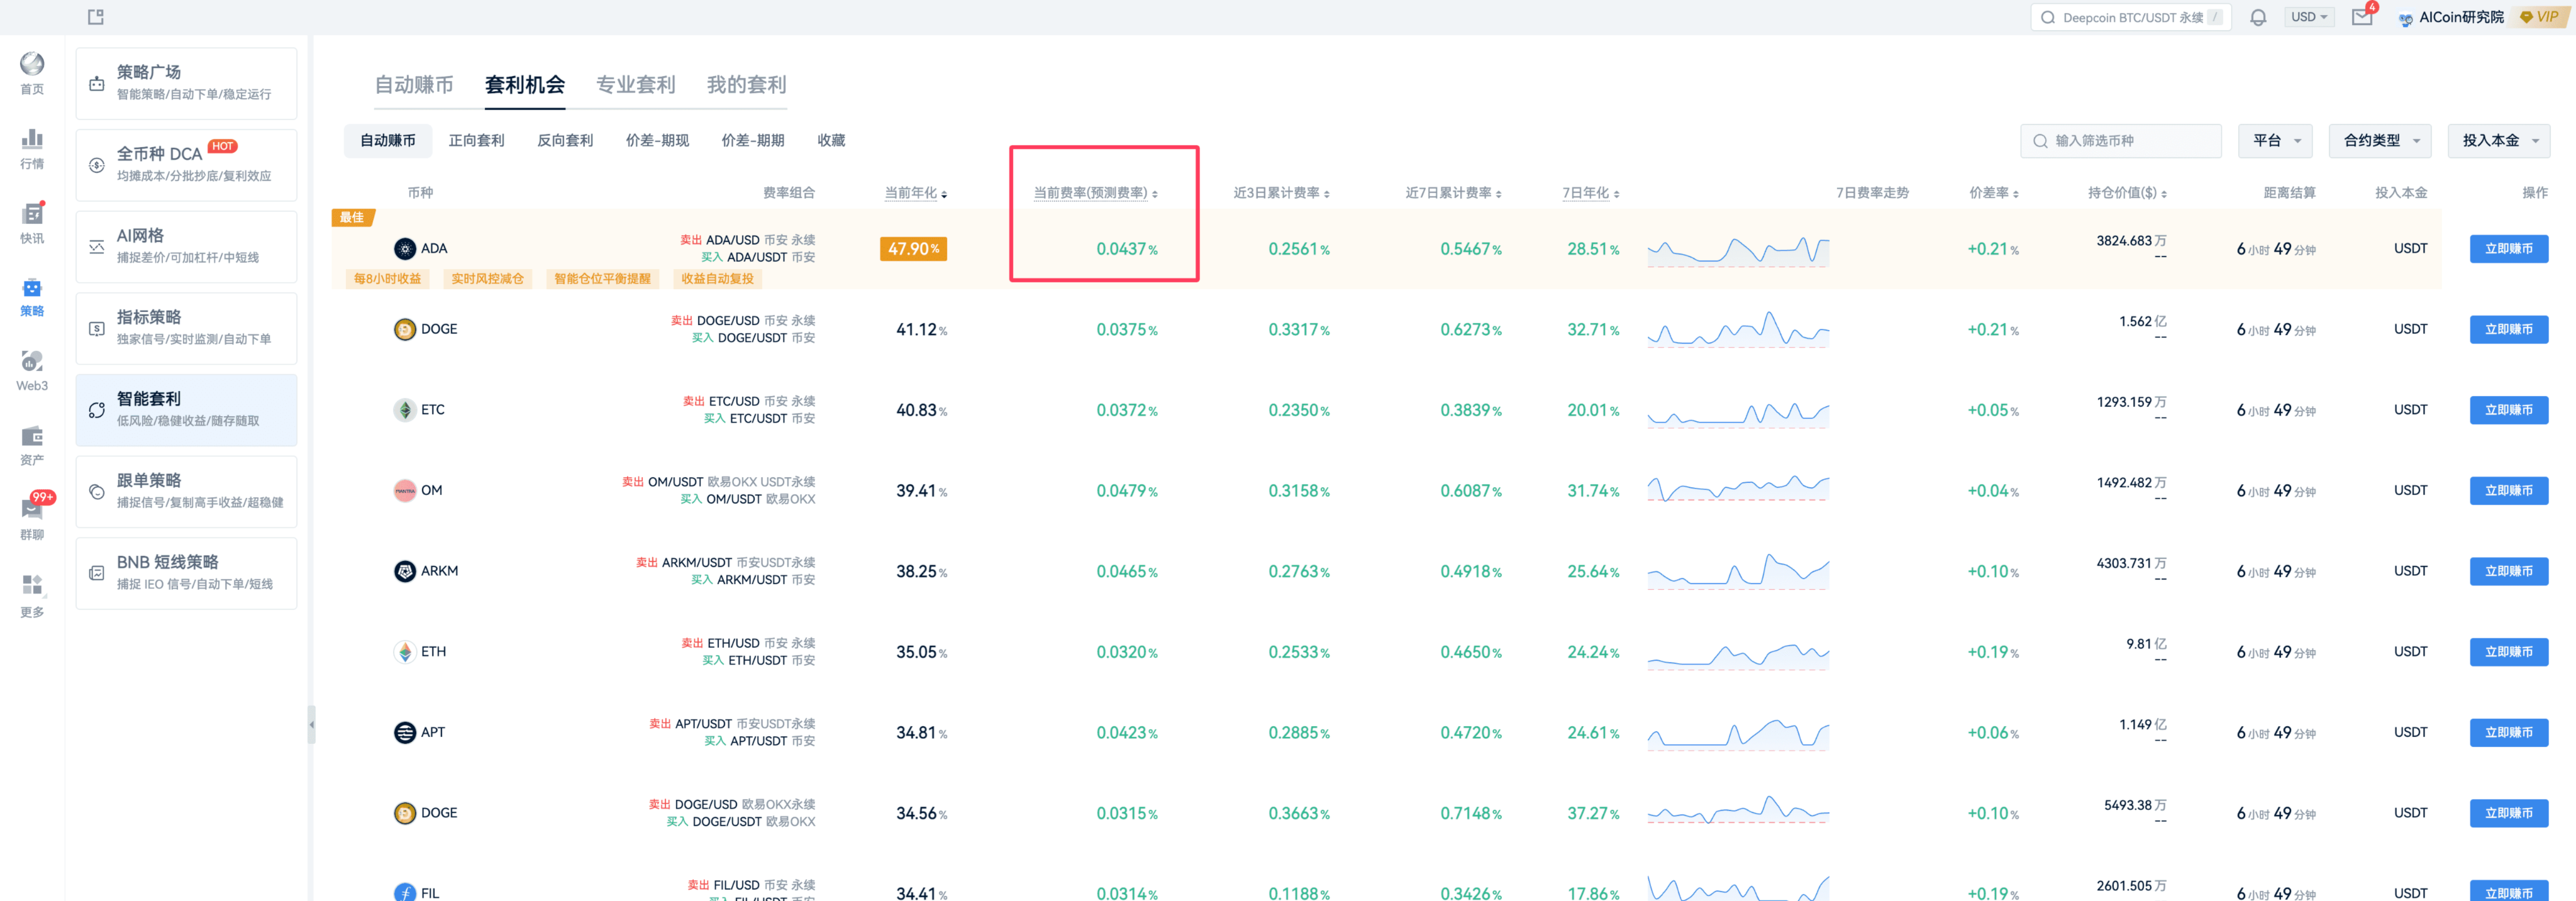Screen dimensions: 2576x901
Task: Click the AI网格 card icon
Action: point(97,247)
